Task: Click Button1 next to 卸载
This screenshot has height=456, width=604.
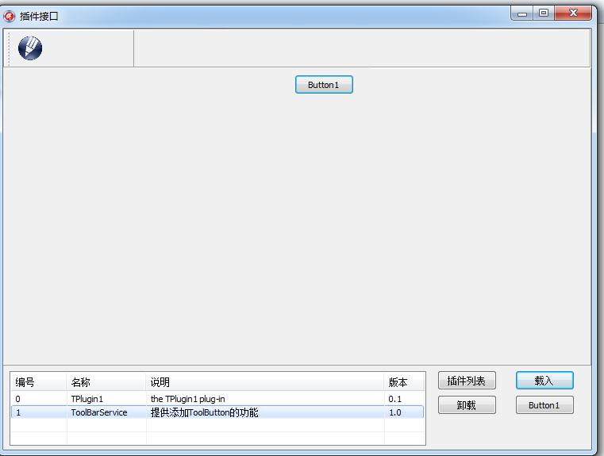Action: [x=544, y=404]
